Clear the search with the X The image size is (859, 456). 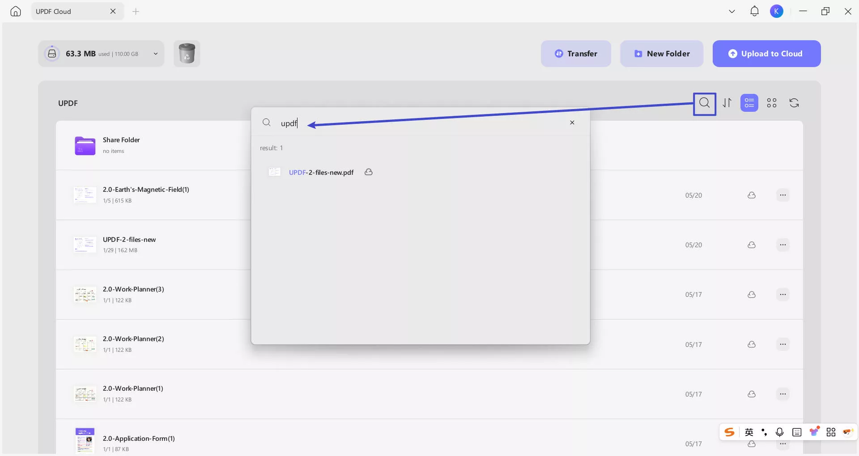tap(572, 122)
